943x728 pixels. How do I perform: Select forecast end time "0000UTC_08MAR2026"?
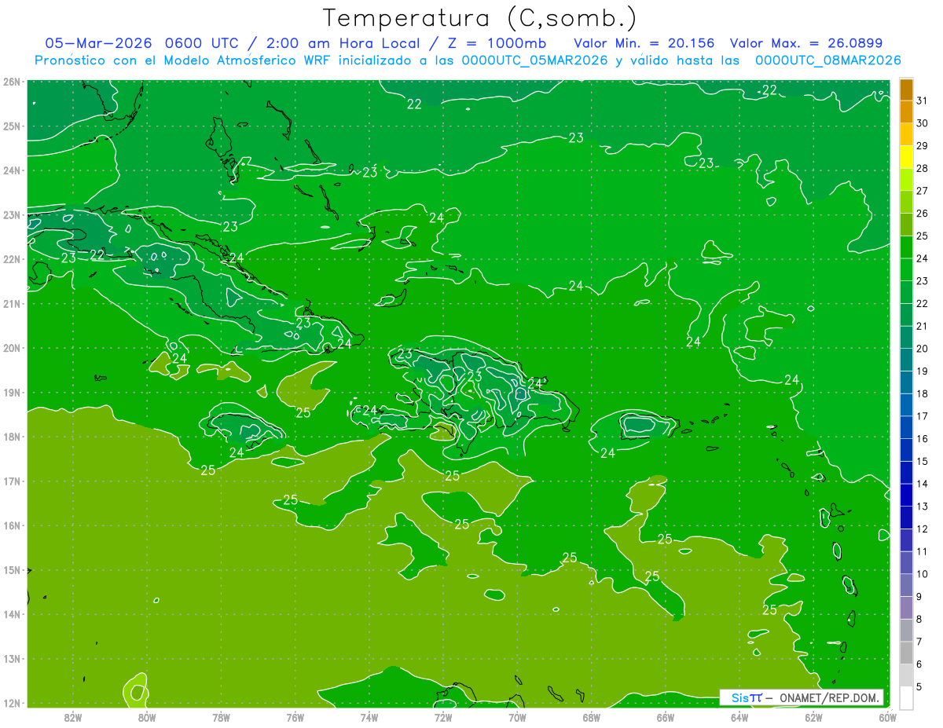(x=827, y=60)
